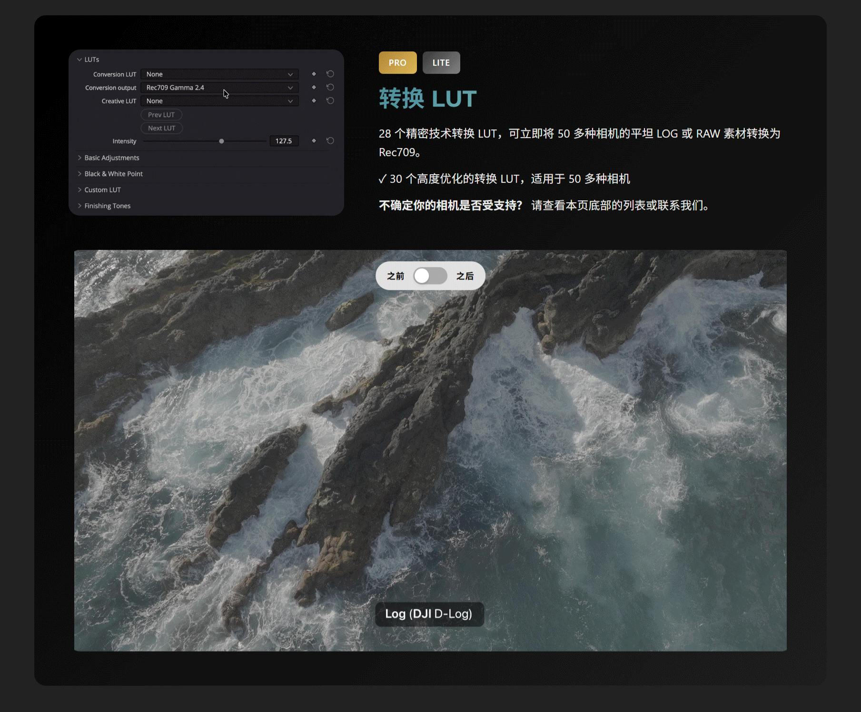Click keyframe diamond for Creative LUT
The image size is (861, 712).
314,100
